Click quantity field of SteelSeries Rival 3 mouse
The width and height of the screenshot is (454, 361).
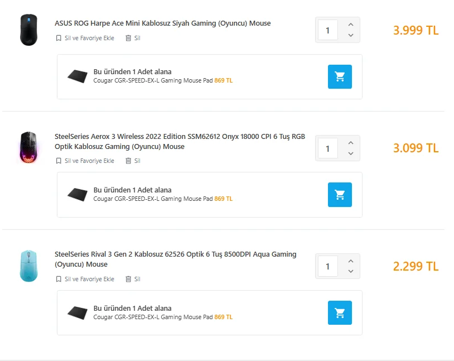click(x=327, y=267)
